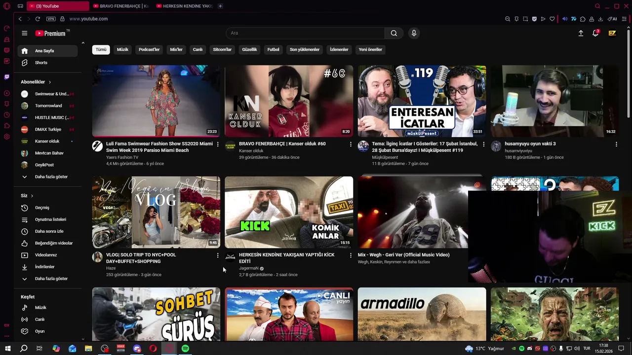Bookmark the page with the heart icon
Viewport: 632px width, 355px height.
coord(552,19)
